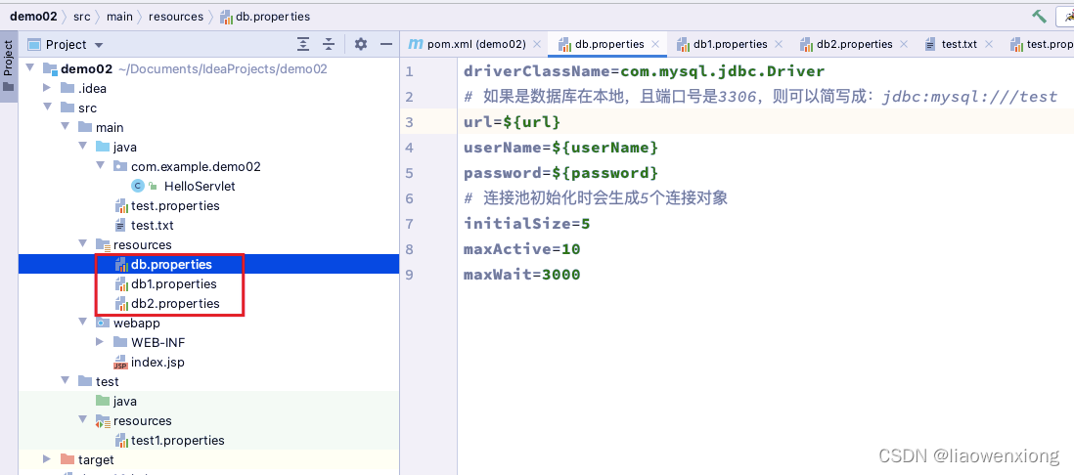Place cursor on maxWait=3000 line

(x=522, y=275)
